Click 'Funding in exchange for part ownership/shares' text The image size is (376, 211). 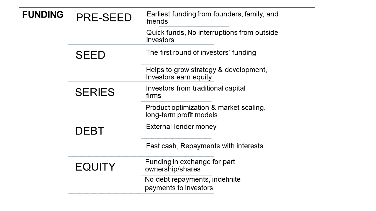click(x=190, y=165)
